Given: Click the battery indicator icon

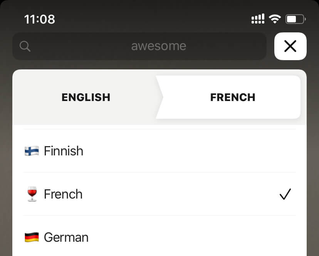Looking at the screenshot, I should click(295, 18).
